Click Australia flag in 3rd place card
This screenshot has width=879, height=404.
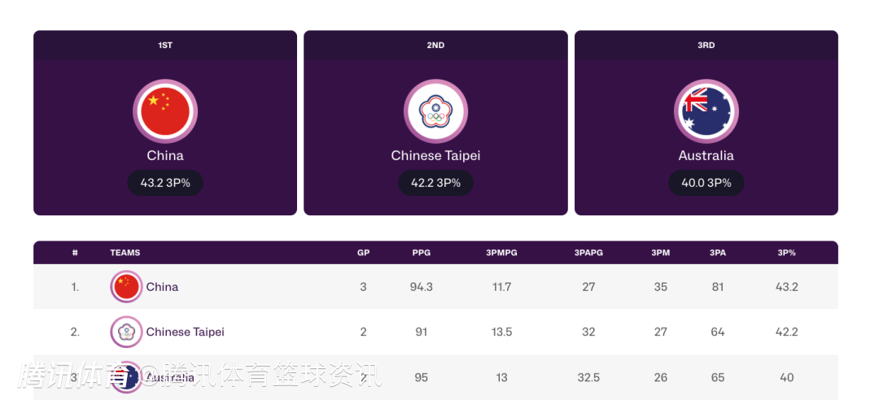(x=706, y=111)
